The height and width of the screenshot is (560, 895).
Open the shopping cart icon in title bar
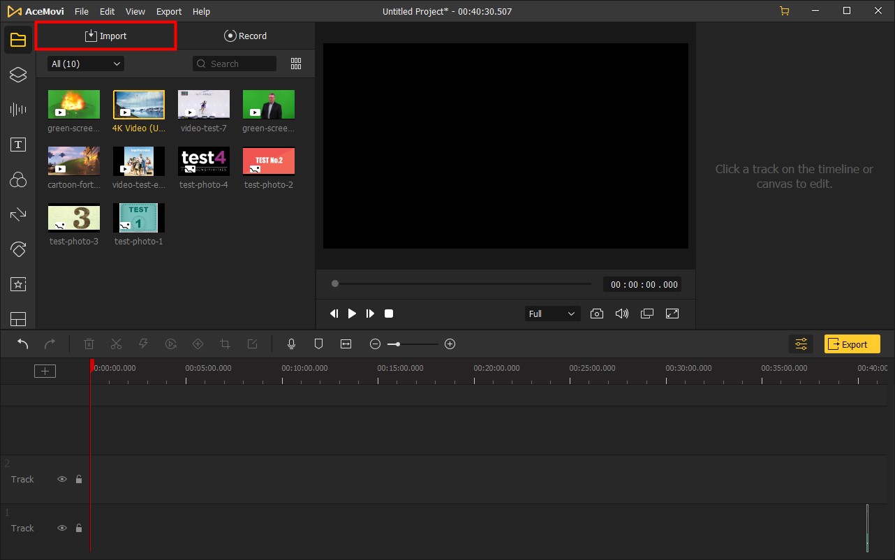point(785,11)
